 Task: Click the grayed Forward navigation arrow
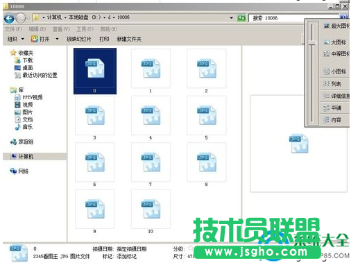tap(21, 18)
